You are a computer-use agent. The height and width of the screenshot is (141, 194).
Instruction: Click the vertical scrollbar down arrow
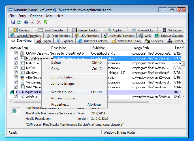click(183, 97)
